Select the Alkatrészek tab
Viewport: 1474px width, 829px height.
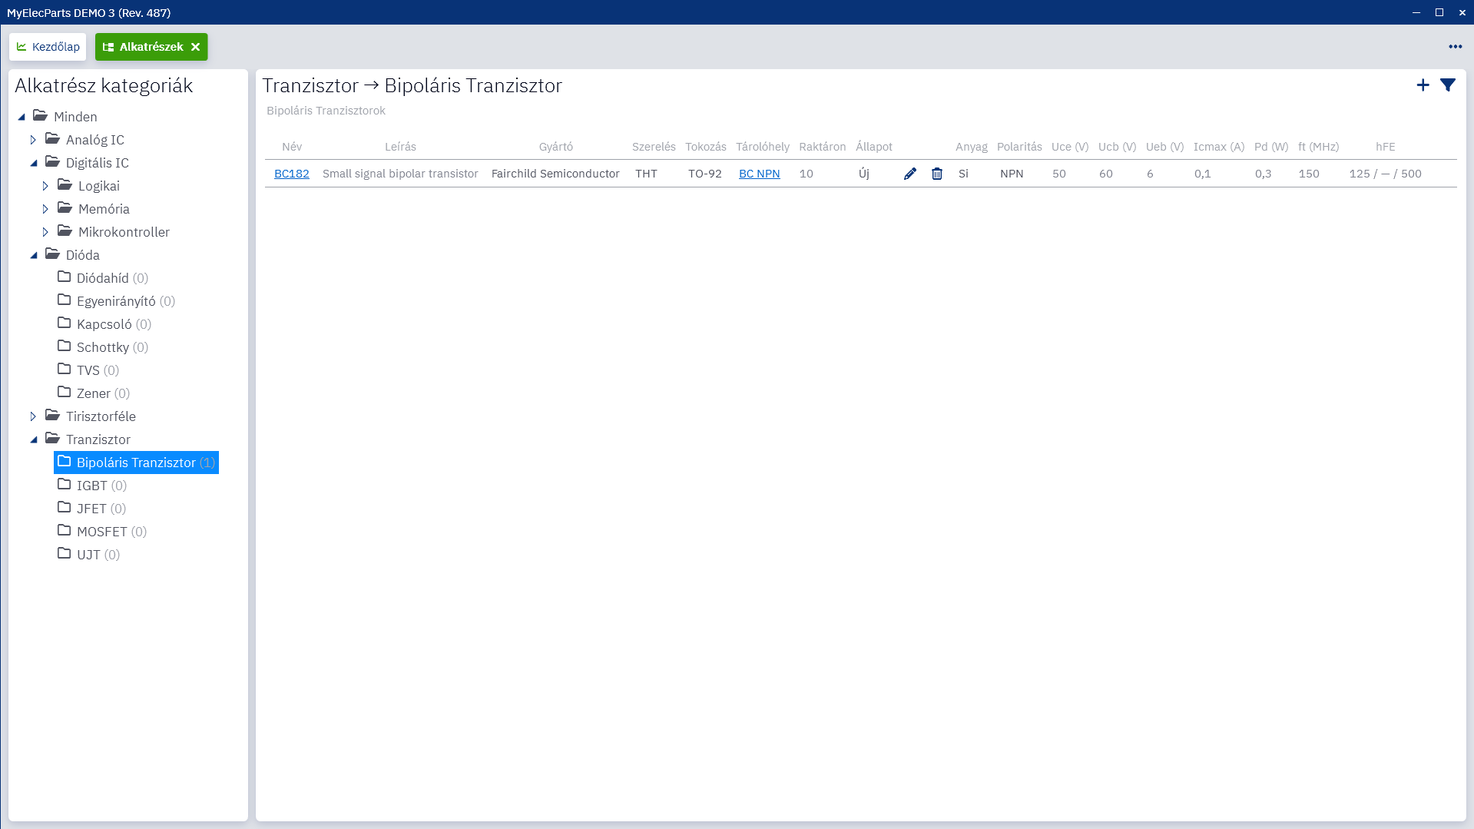point(151,47)
